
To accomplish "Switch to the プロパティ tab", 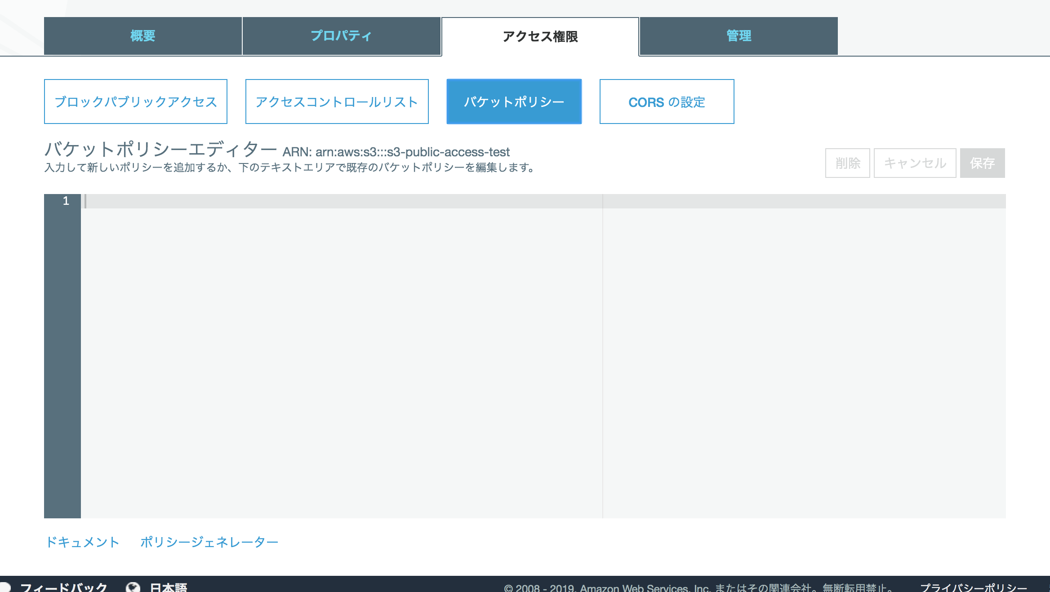I will point(341,36).
